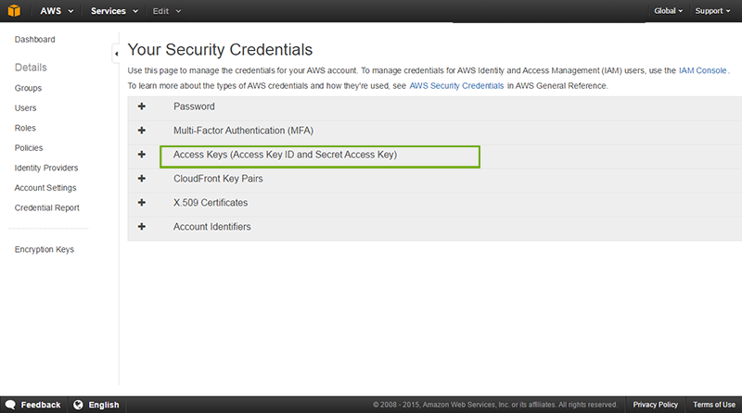742x413 pixels.
Task: Open the Privacy Policy footer link
Action: coord(655,405)
